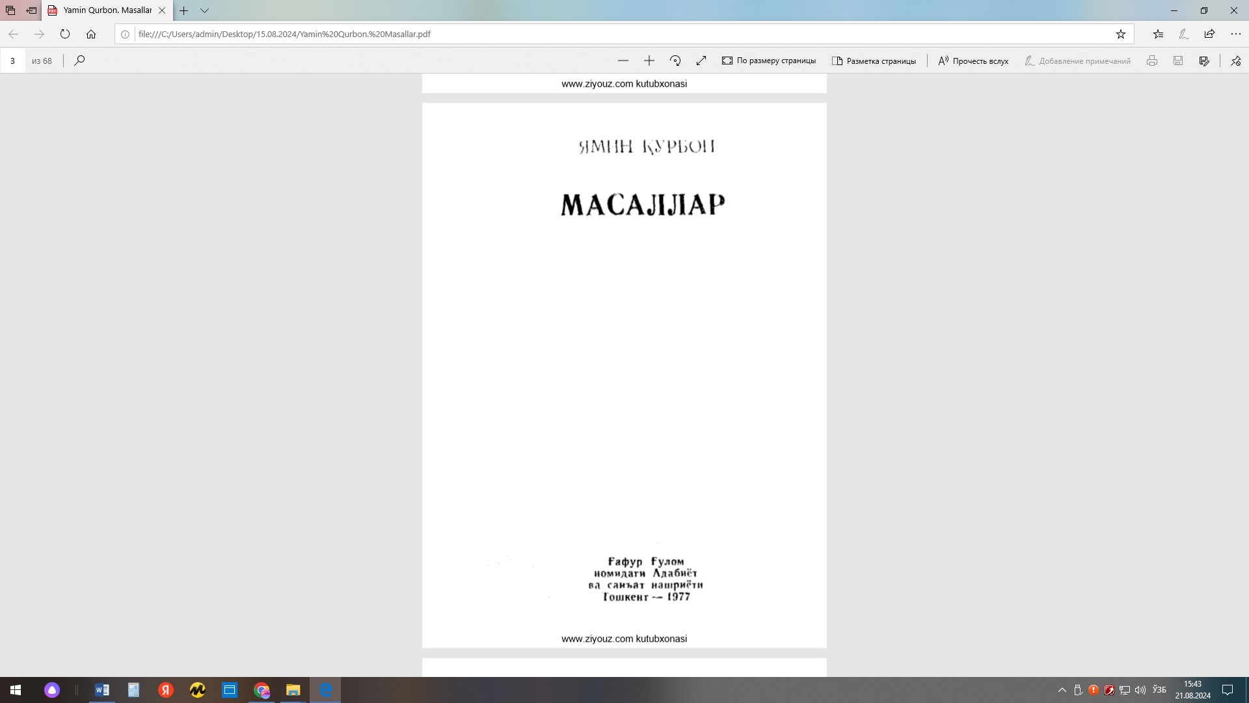Add this page to favorites

click(1120, 34)
